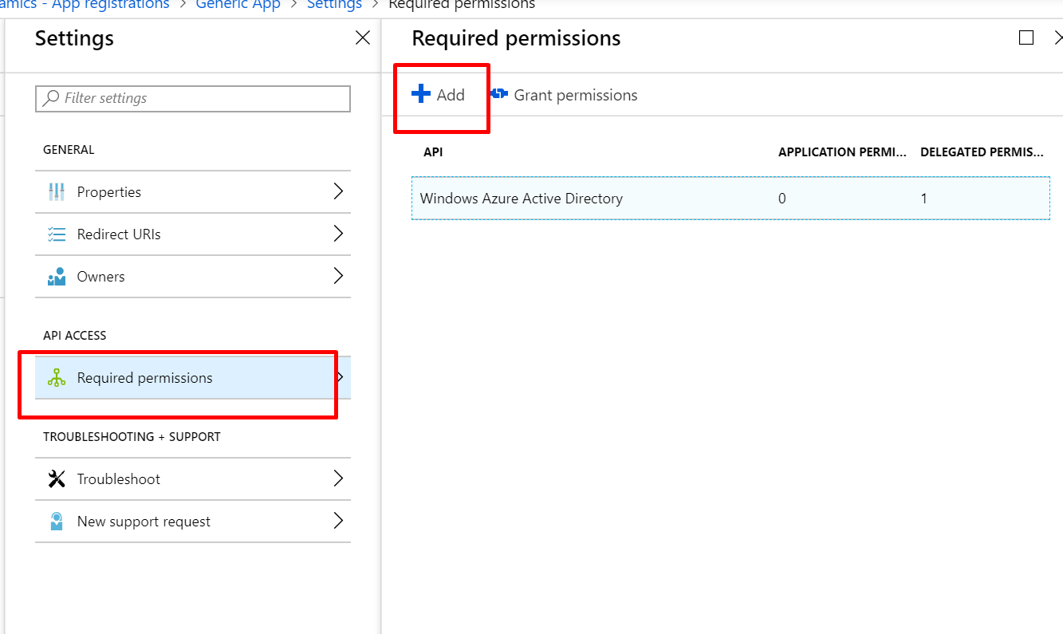Maximize the Required permissions blade

tap(1026, 38)
